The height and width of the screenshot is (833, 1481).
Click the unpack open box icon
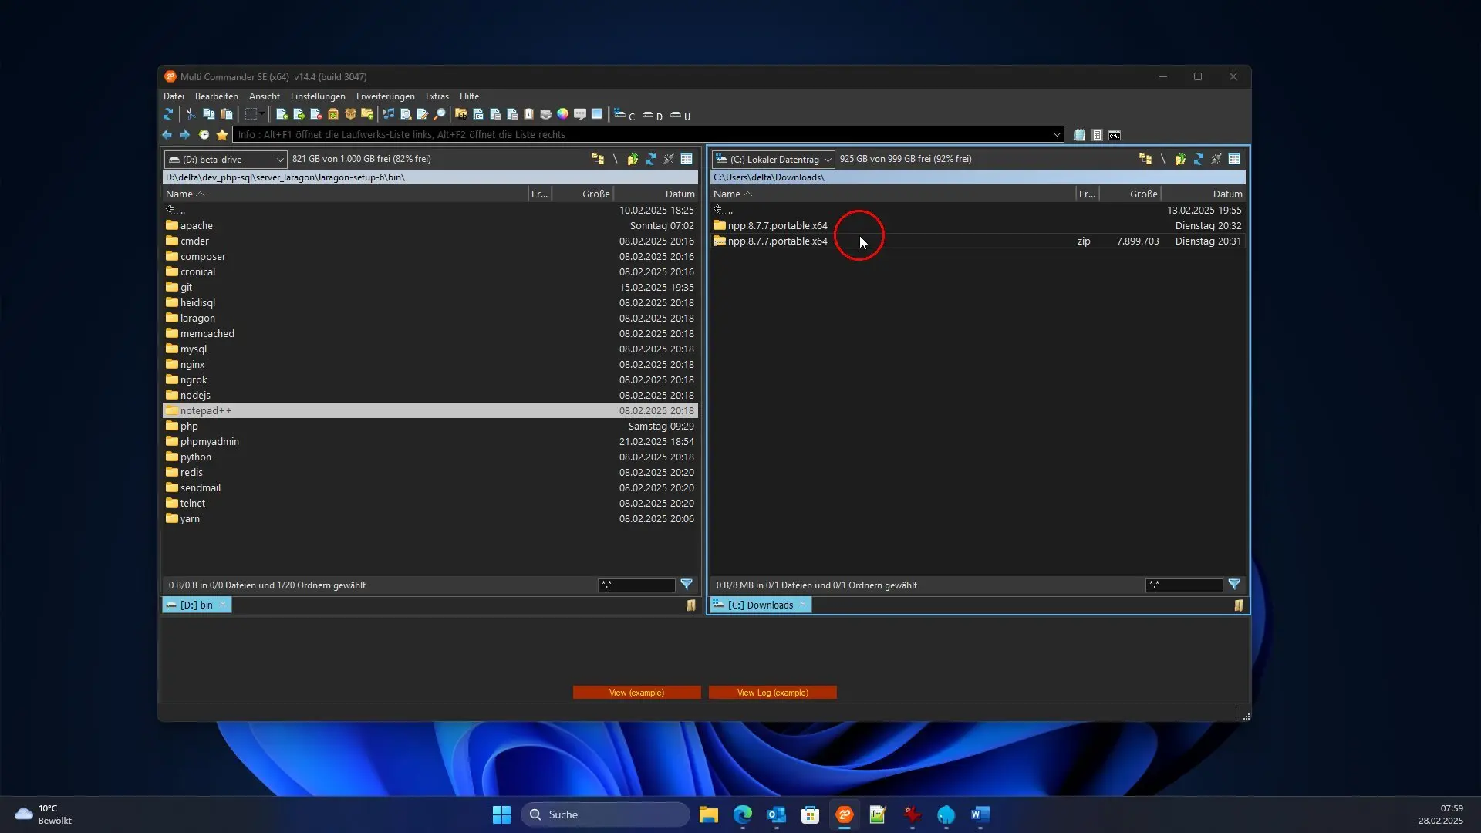tap(350, 114)
